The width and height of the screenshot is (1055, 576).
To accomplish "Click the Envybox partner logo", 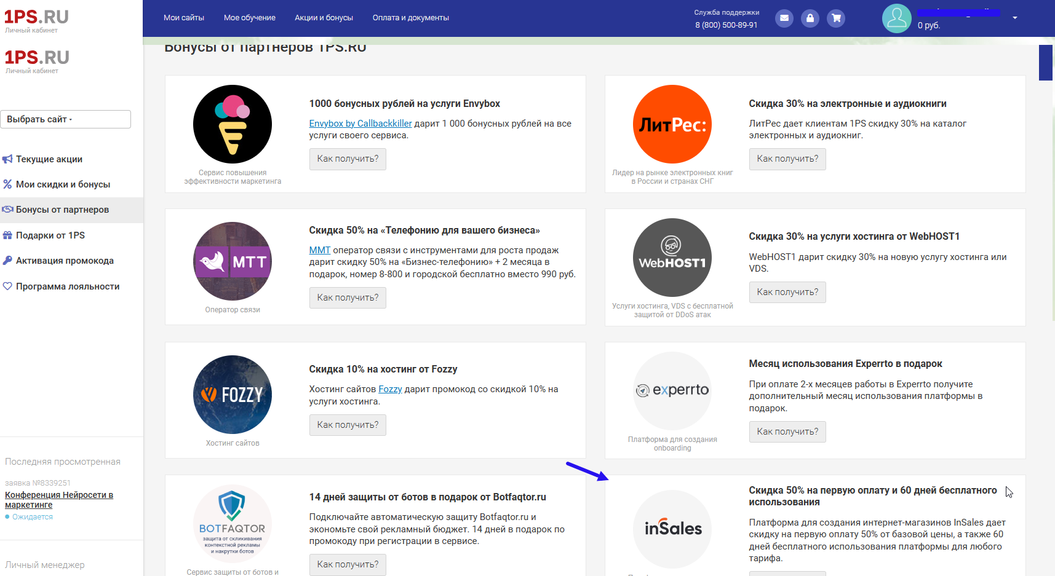I will (x=233, y=124).
